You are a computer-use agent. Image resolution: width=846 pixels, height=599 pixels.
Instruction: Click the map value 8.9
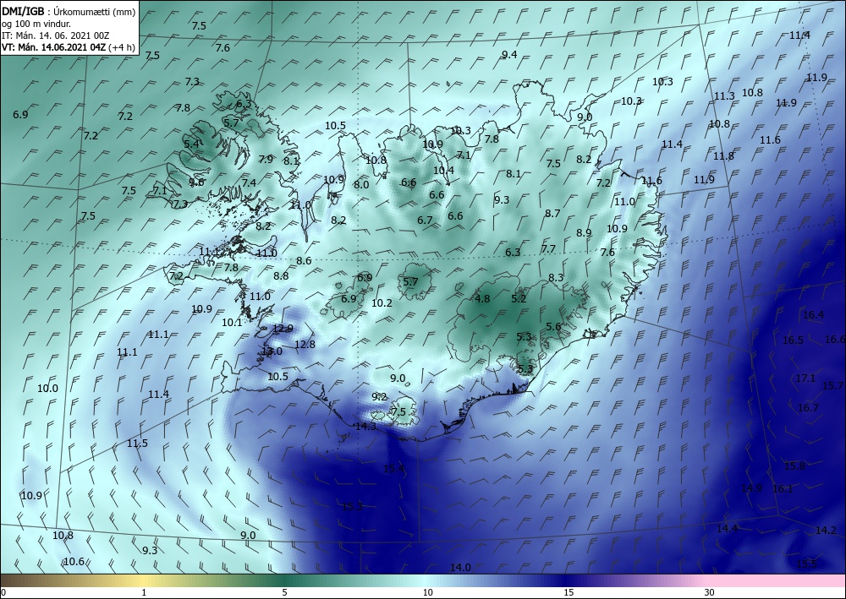pos(584,232)
